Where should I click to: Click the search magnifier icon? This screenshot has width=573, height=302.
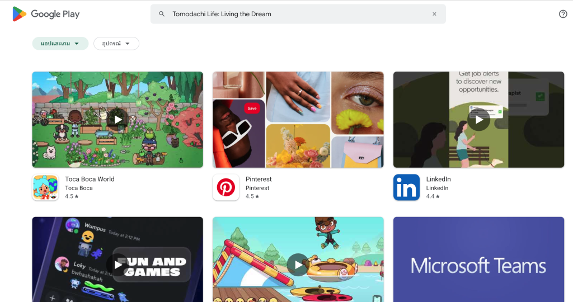click(162, 14)
